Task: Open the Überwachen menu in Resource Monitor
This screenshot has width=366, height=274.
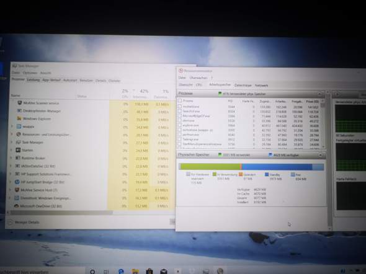Action: pyautogui.click(x=199, y=77)
